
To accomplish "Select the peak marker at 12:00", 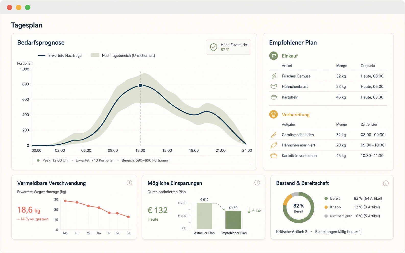I will pos(140,85).
